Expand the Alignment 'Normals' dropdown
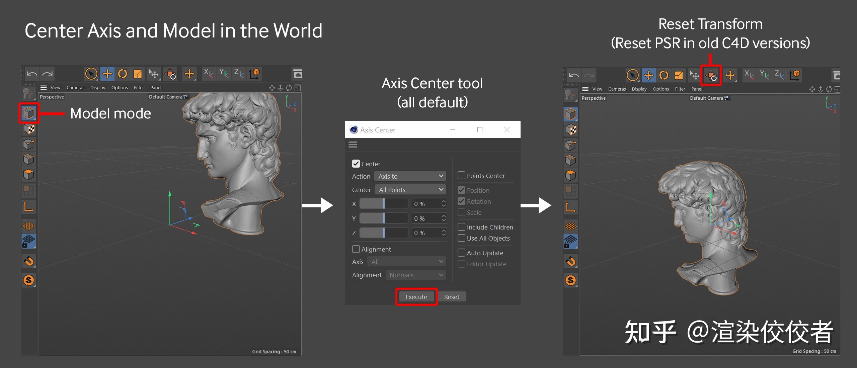 (x=415, y=275)
